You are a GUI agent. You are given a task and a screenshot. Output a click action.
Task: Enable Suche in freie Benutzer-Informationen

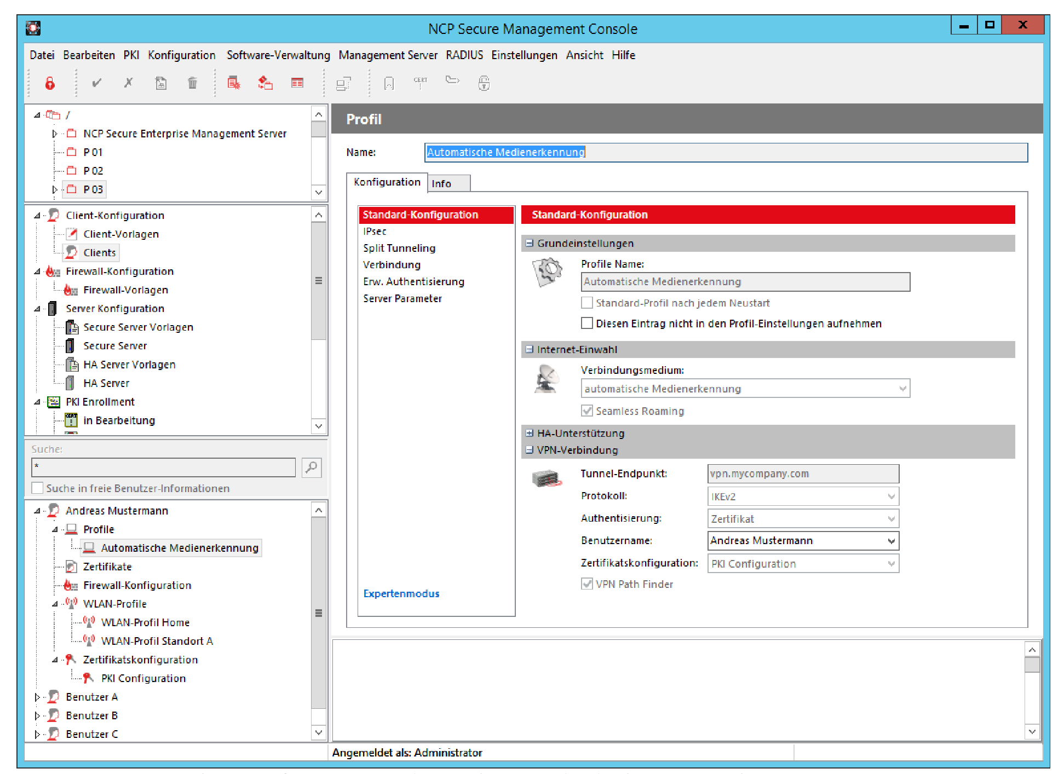(37, 488)
